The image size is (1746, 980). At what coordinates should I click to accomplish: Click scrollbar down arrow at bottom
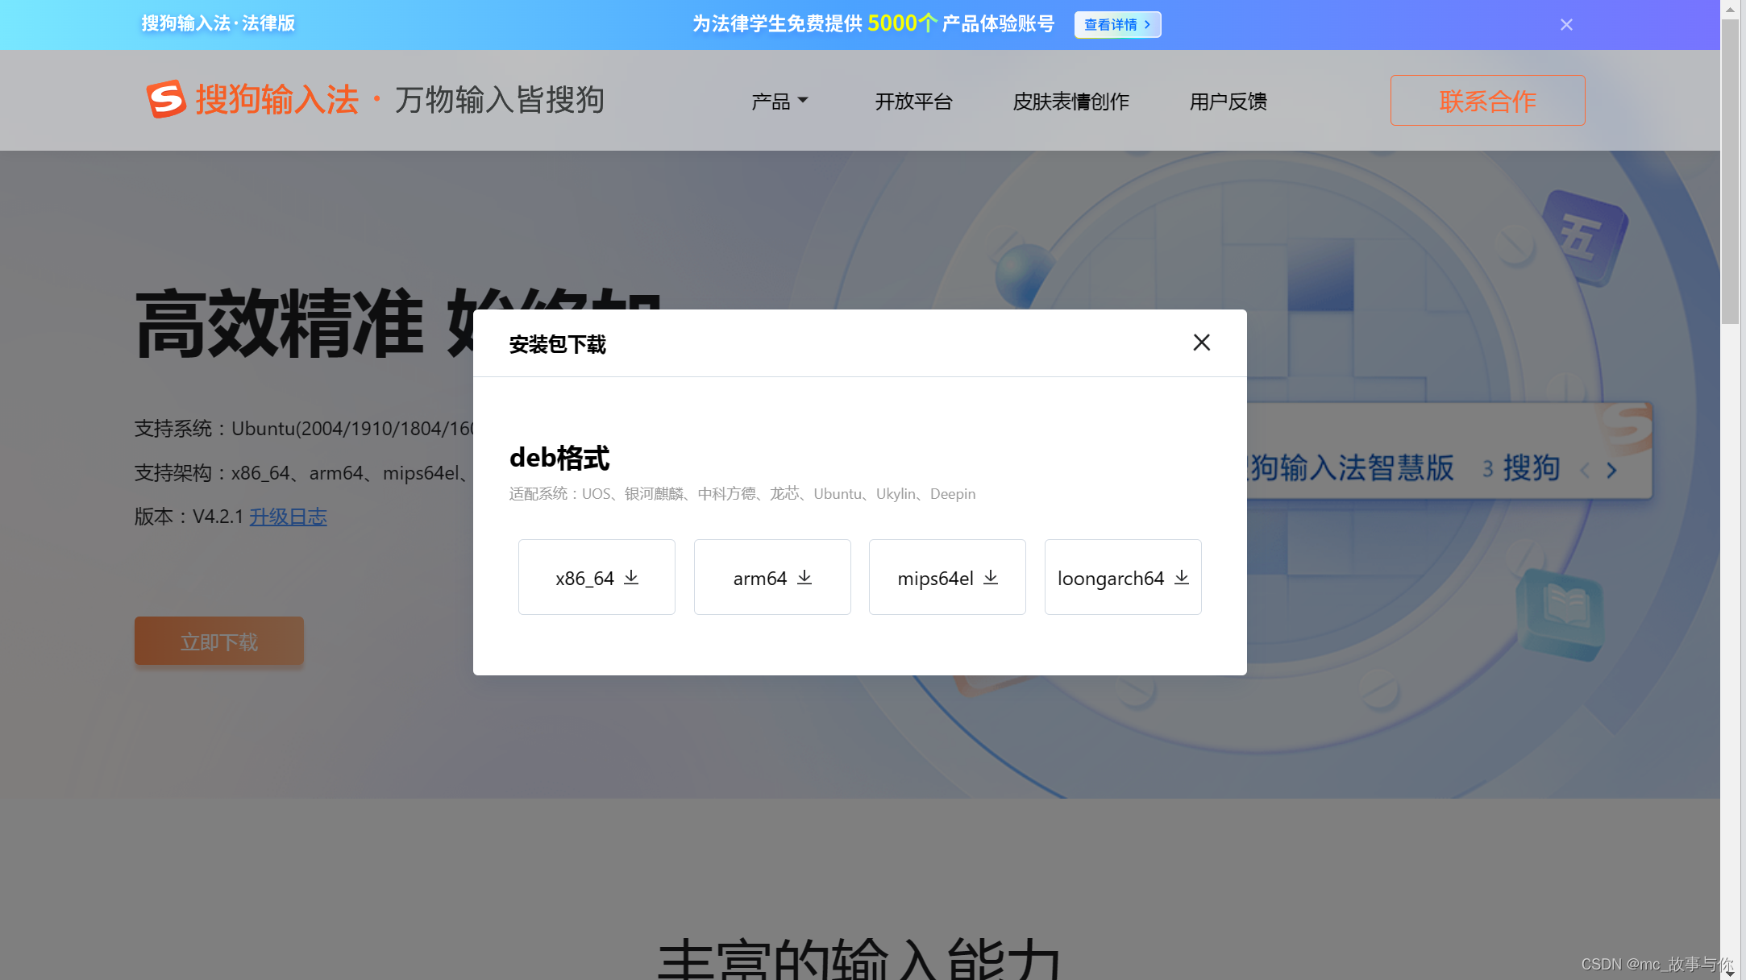pyautogui.click(x=1730, y=973)
